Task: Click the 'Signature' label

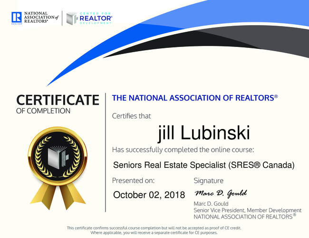Action: pos(209,181)
